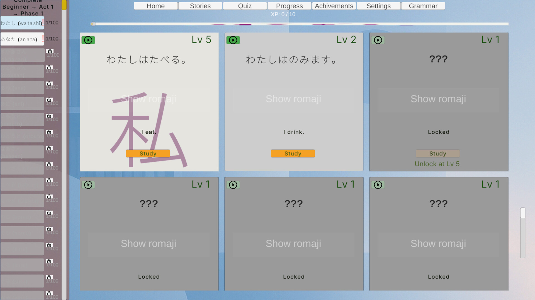
Task: Click lock icon beside okaasan vocabulary entry
Action: pos(50,51)
